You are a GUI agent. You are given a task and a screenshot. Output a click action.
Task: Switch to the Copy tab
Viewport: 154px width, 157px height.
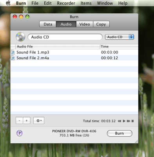101,24
